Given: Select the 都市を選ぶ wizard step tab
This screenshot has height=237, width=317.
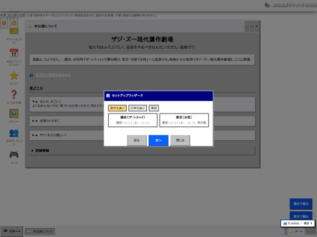Looking at the screenshot, I should pos(117,108).
